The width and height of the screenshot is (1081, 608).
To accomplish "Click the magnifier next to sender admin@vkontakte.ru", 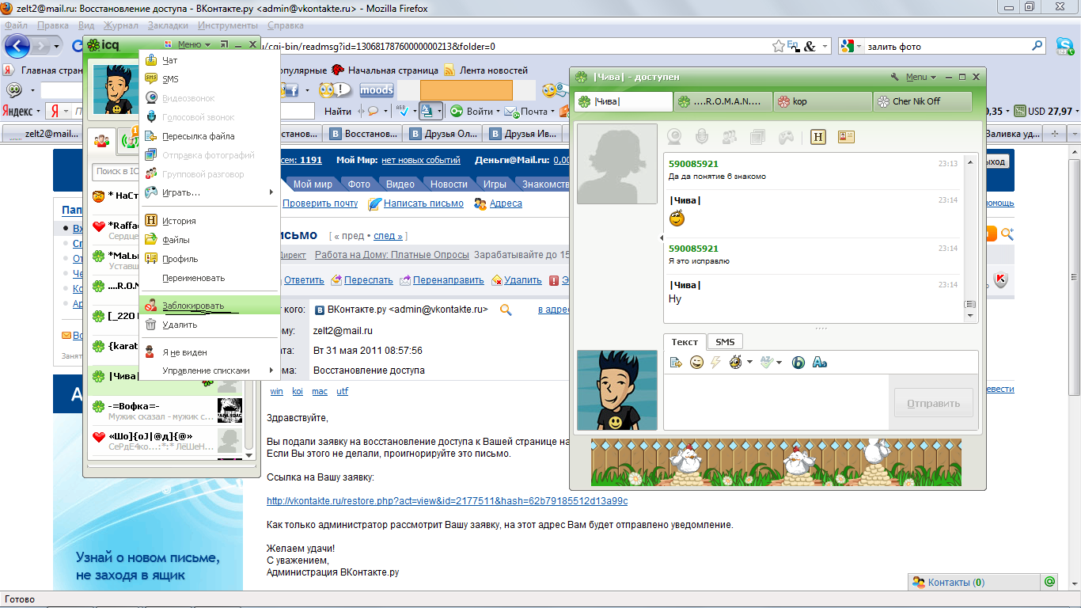I will pos(506,310).
